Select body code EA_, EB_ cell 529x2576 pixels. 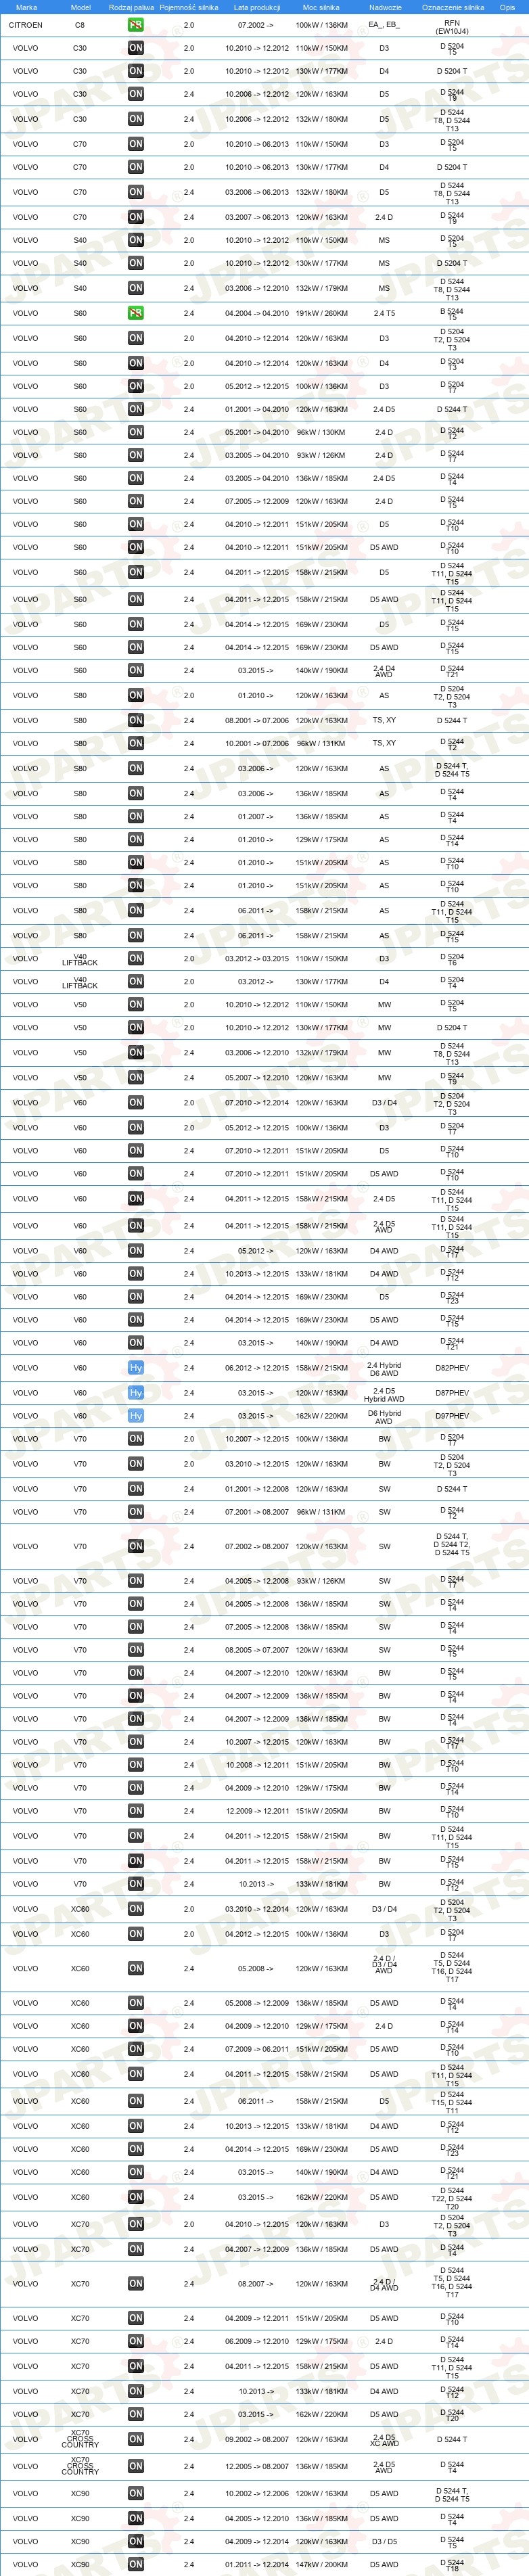tap(384, 25)
